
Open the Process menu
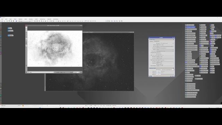[31, 19]
